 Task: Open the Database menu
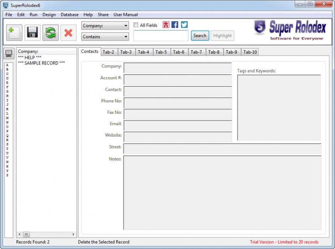pos(69,15)
